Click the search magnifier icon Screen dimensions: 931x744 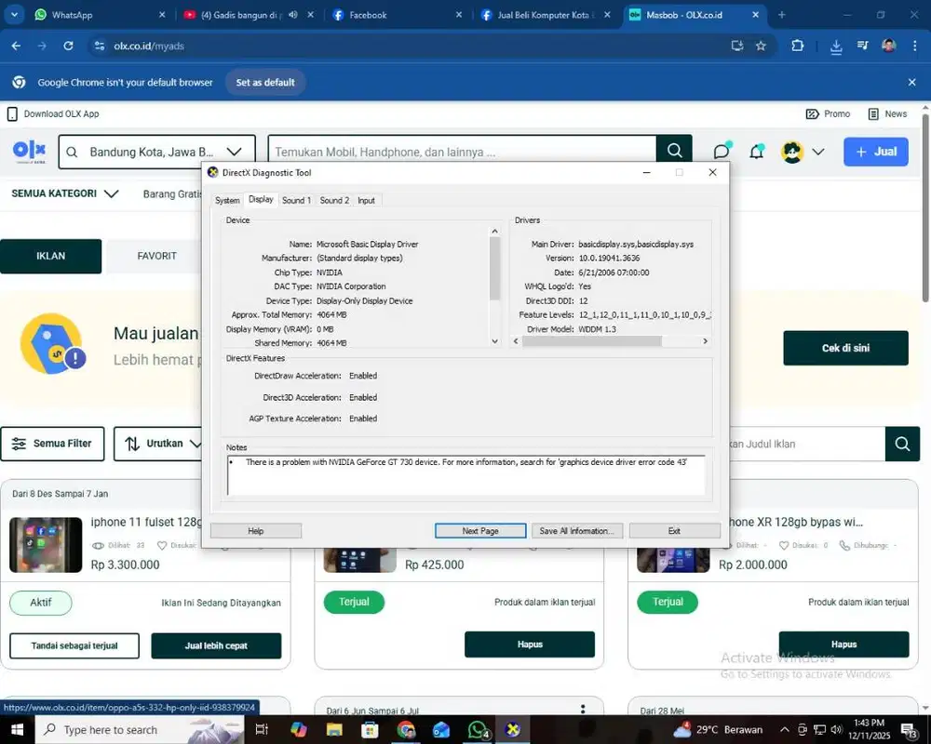coord(674,151)
